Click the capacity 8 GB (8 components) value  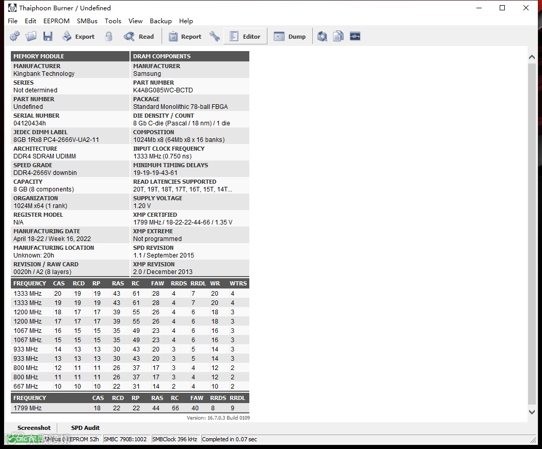click(43, 189)
